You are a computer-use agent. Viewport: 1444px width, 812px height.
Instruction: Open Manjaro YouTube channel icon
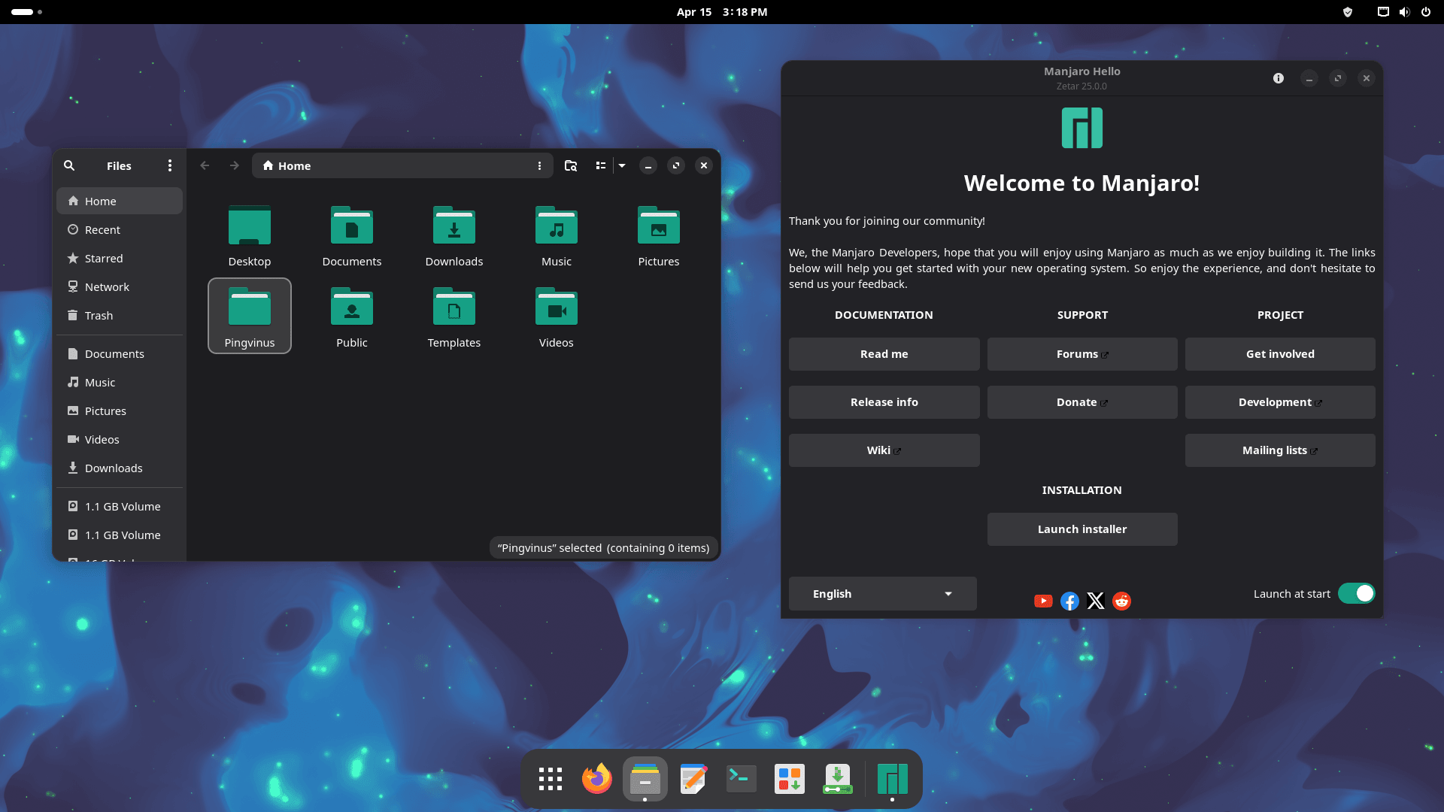click(x=1043, y=601)
